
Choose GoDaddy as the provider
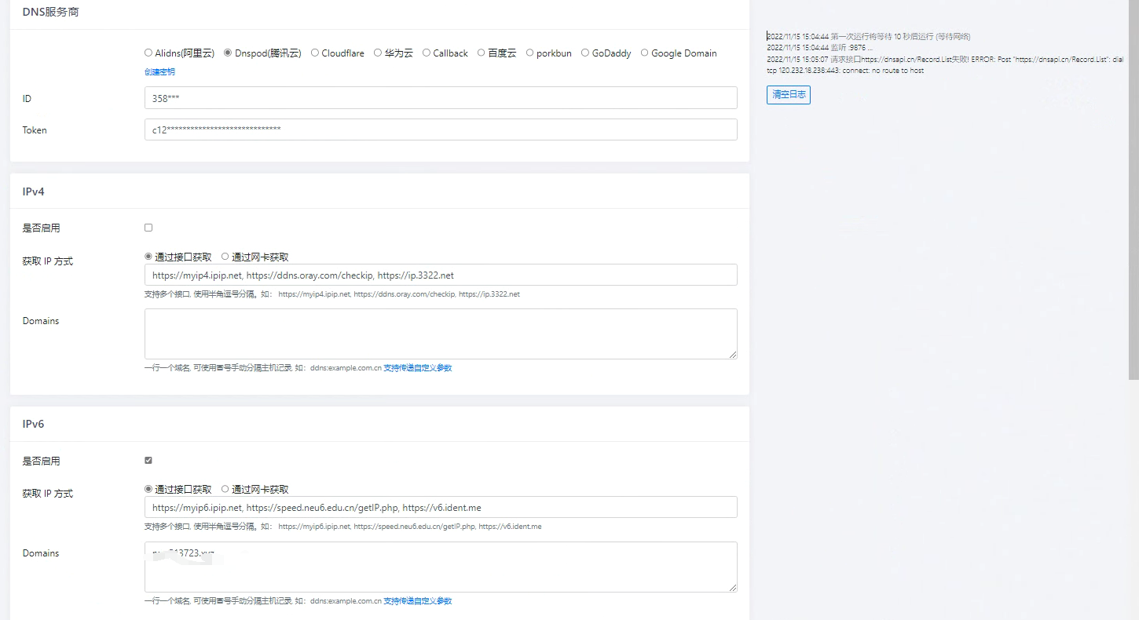584,53
